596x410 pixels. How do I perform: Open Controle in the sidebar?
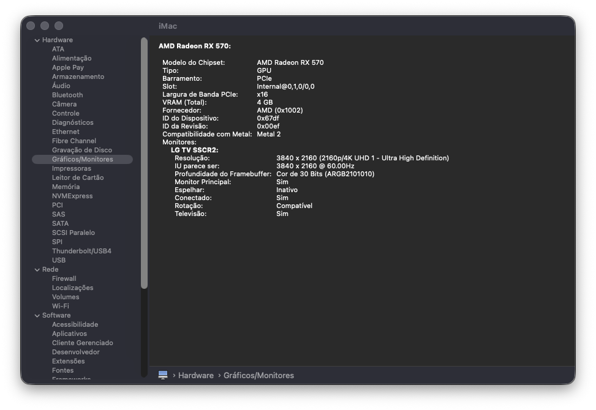coord(66,113)
